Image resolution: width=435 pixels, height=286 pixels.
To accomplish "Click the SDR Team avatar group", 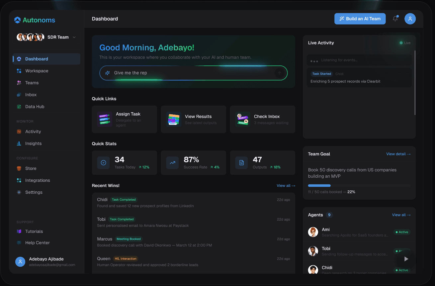I will click(31, 37).
